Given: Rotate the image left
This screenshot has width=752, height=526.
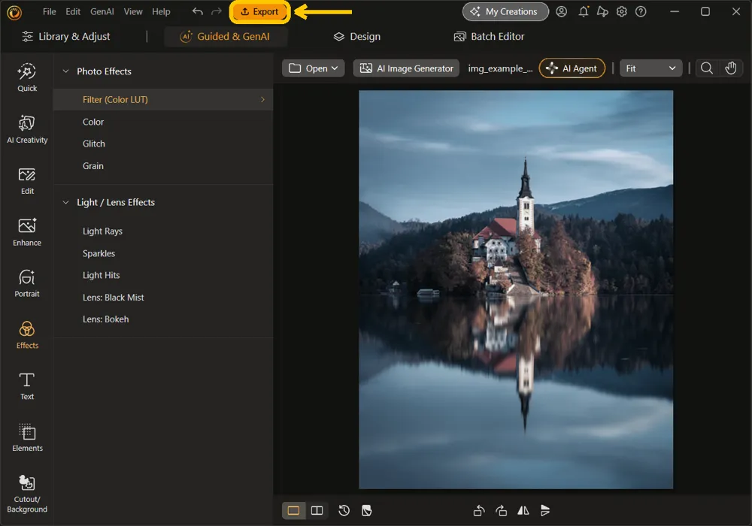Looking at the screenshot, I should pos(478,511).
